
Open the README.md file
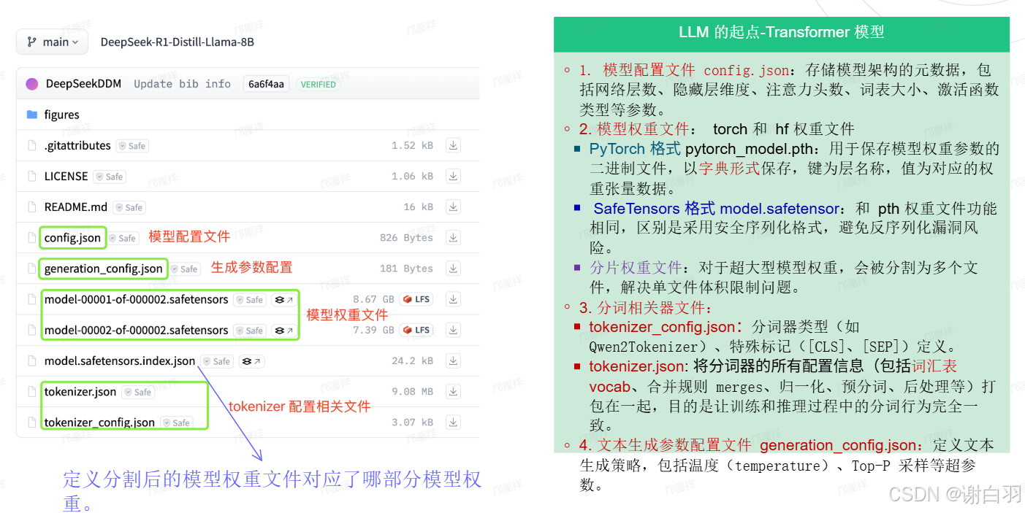click(x=75, y=207)
